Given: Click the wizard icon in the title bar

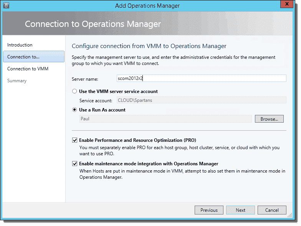Looking at the screenshot, I should tap(6, 5).
